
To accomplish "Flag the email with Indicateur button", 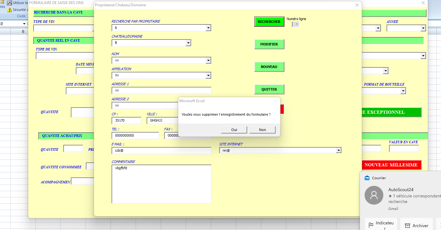I will pos(381,225).
